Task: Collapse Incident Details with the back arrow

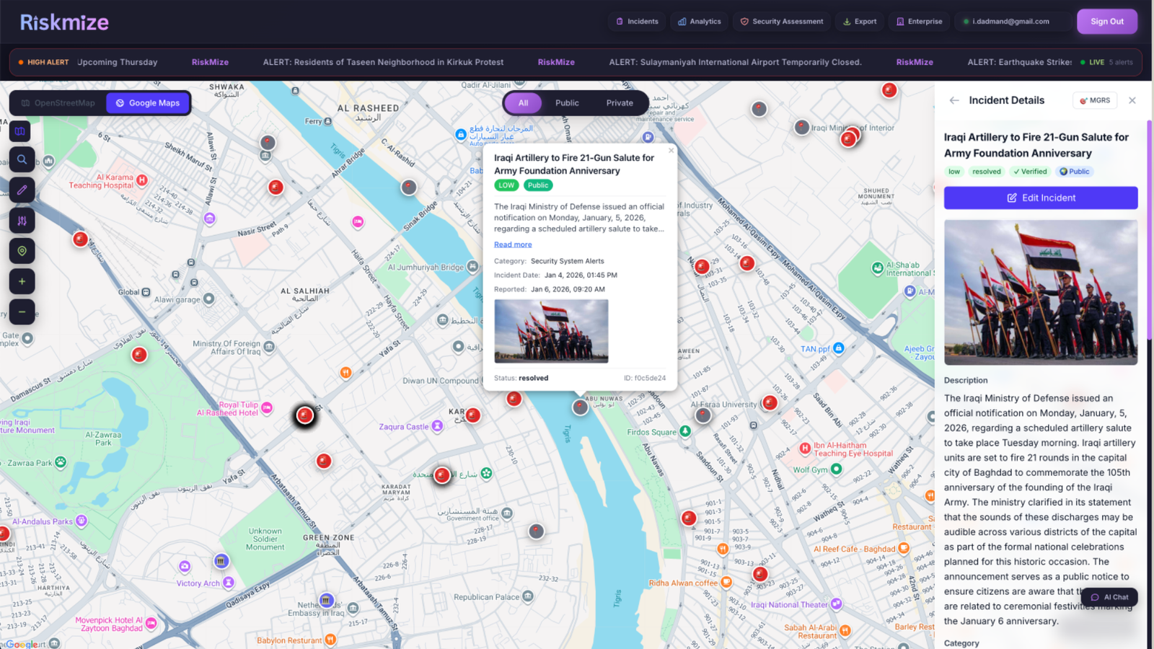Action: coord(954,100)
